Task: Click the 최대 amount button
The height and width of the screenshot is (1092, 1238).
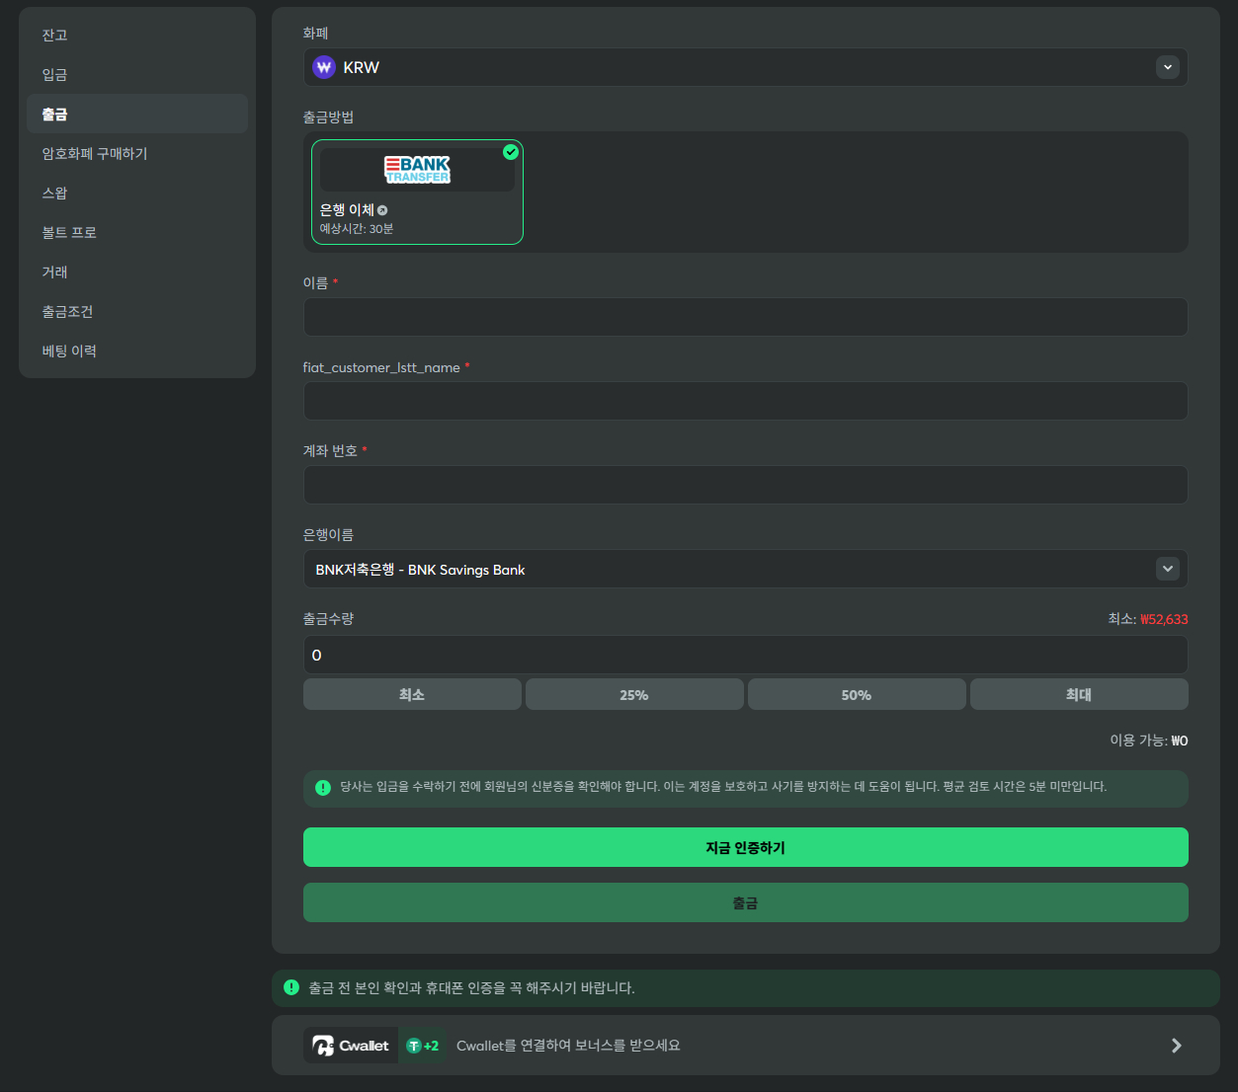Action: [1079, 694]
